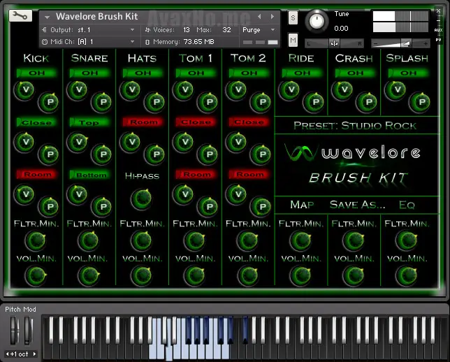Open instrument edit mode with wrench icon
Screen dimensions: 450x362
pos(20,16)
